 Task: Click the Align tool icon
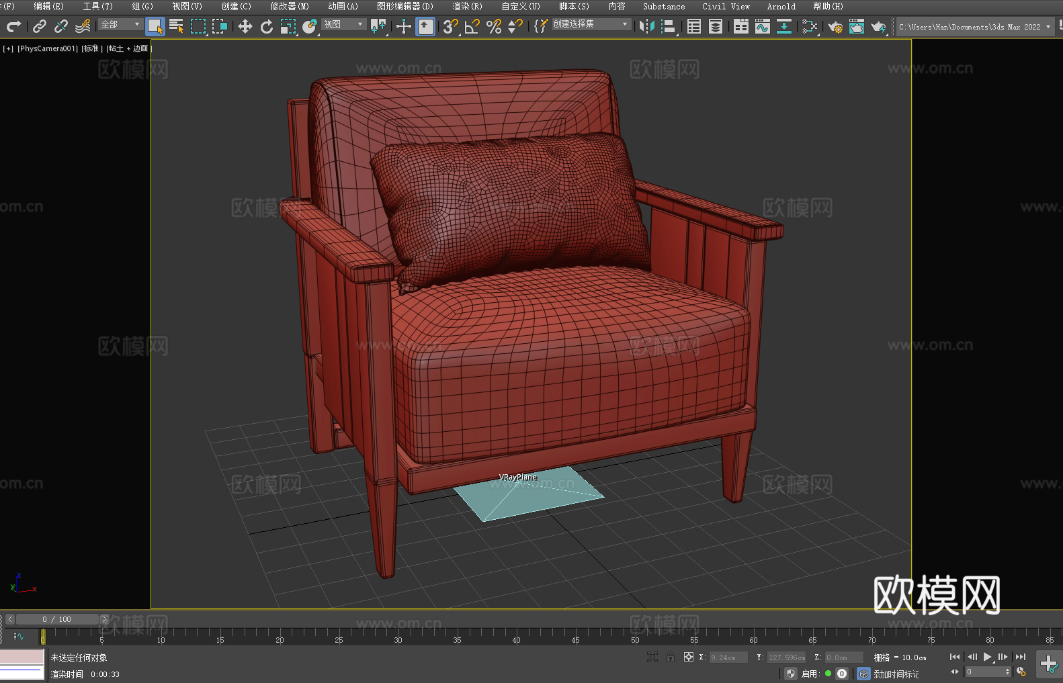tap(669, 26)
